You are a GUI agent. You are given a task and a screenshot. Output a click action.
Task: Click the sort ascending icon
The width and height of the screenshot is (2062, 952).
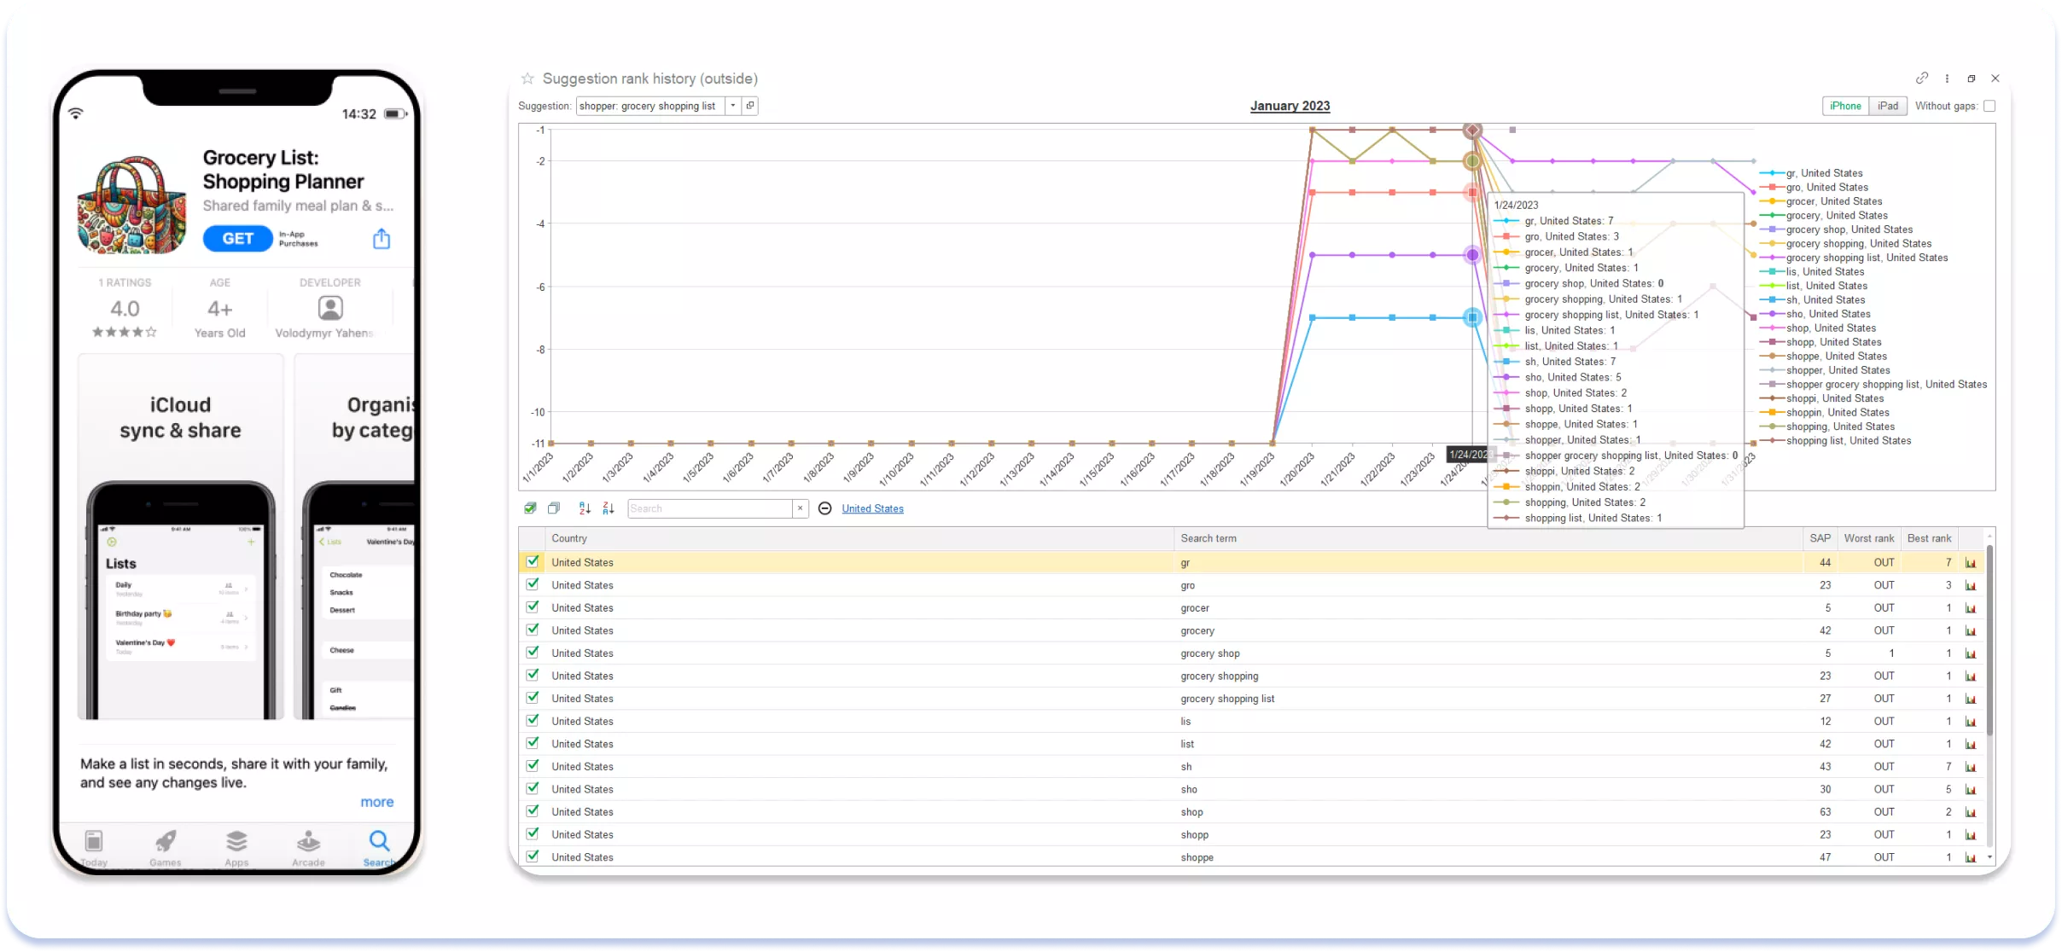tap(585, 508)
